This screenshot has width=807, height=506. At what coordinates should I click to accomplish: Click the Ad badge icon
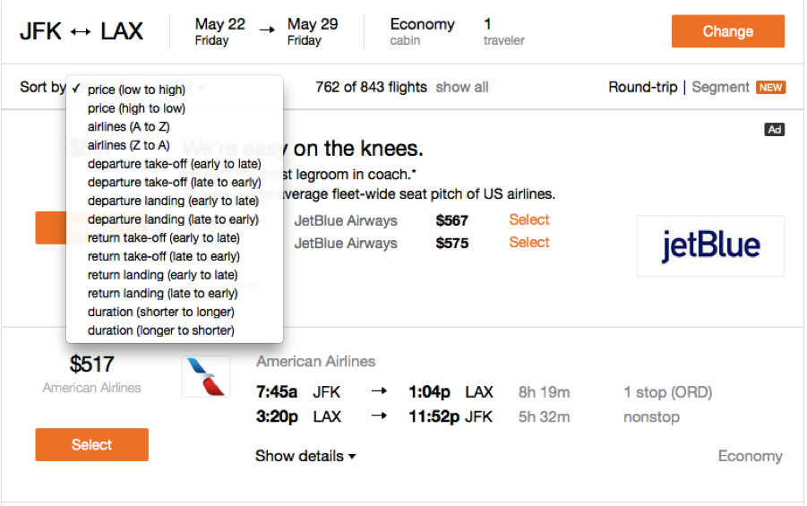point(775,130)
